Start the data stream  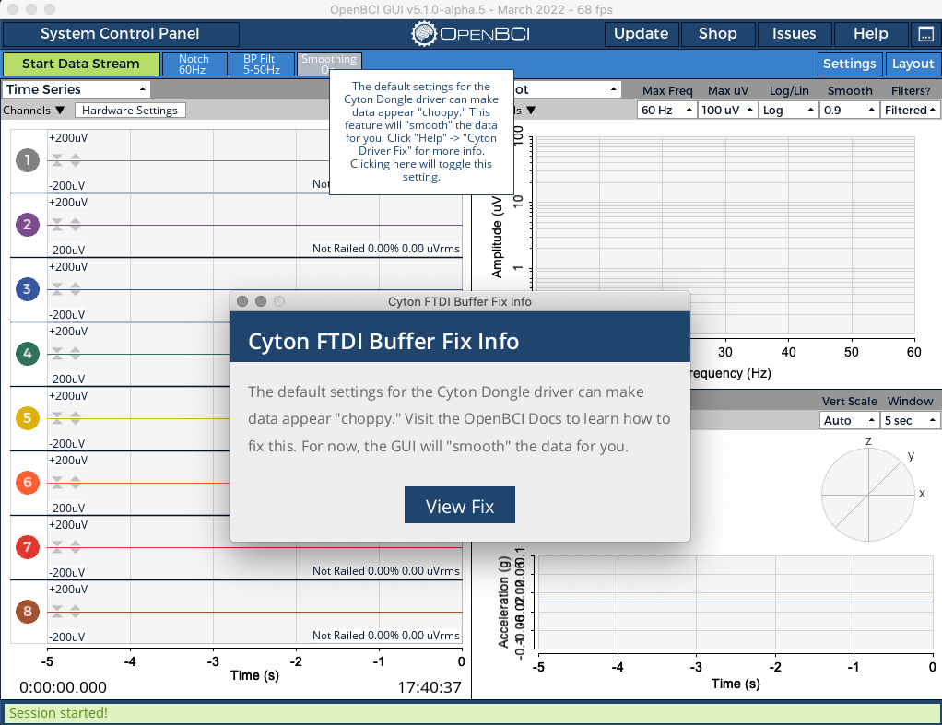tap(81, 64)
